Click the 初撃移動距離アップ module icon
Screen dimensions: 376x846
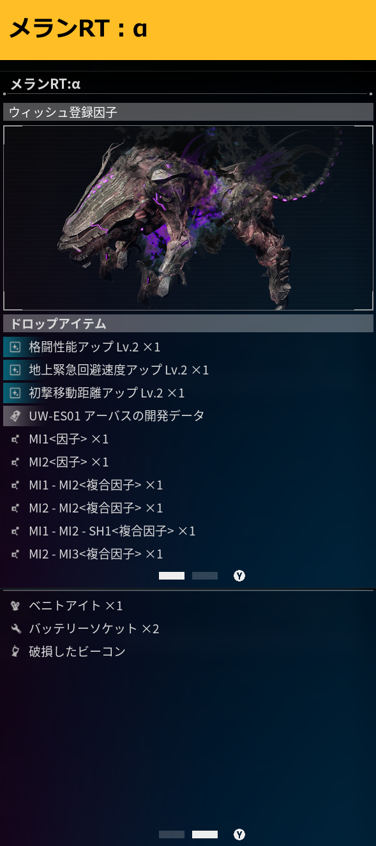(x=16, y=393)
